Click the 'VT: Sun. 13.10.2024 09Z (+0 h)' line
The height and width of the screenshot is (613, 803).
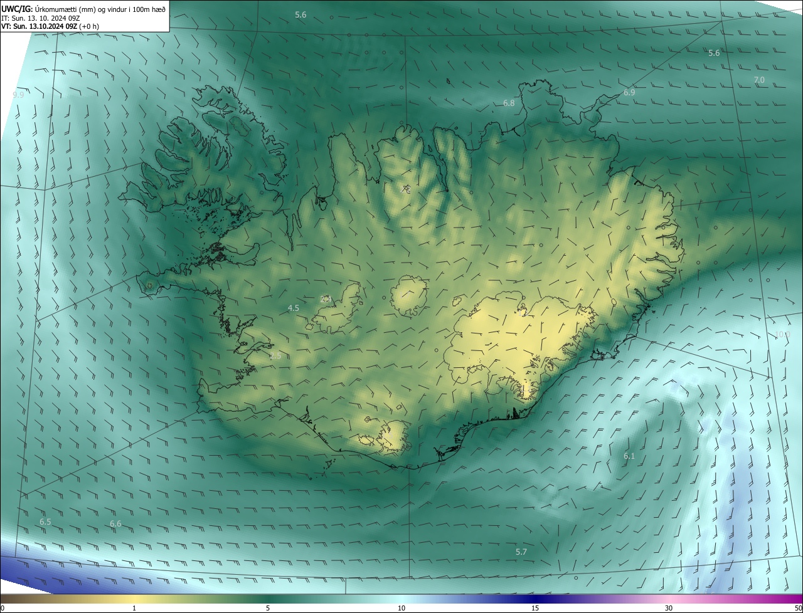tap(50, 26)
